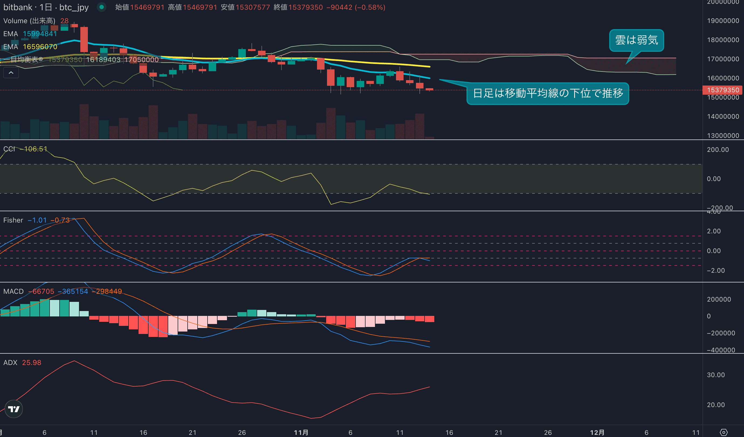744x437 pixels.
Task: Click the CCI indicator label
Action: 9,149
